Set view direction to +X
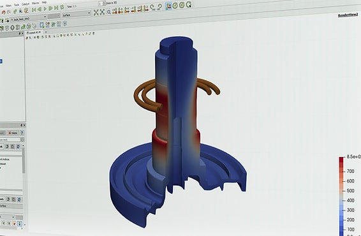This screenshot has width=361, height=236. coord(114,11)
